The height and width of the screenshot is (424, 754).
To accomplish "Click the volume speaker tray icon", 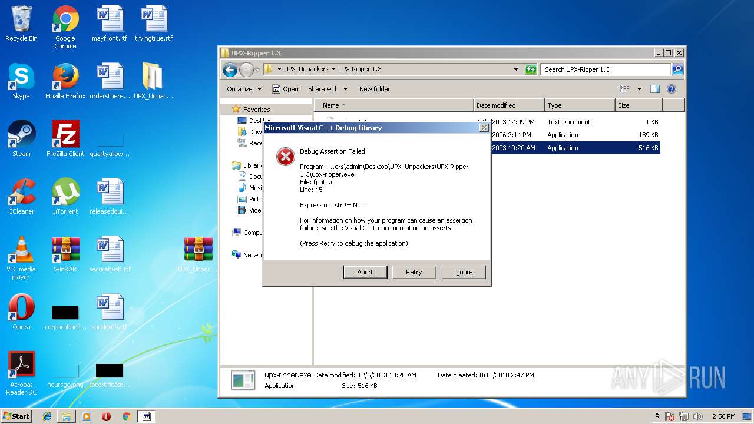I will coord(698,416).
